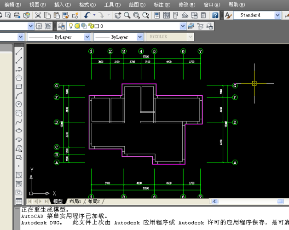Click the Zoom Realtime magnifier icon
Screen dimensions: 289x230
[x=127, y=15]
